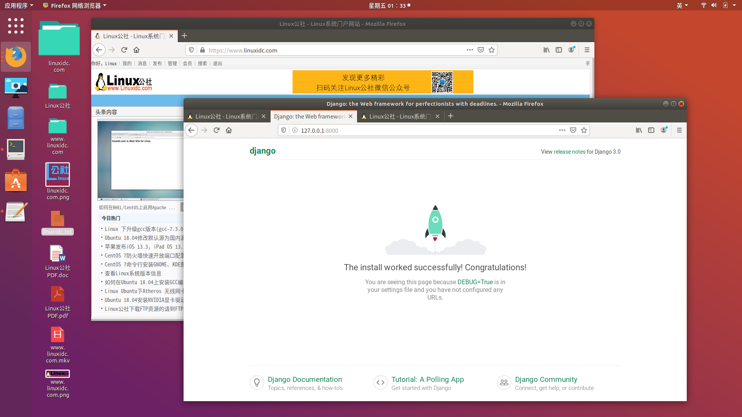Open input method 英 dropdown

pos(682,5)
